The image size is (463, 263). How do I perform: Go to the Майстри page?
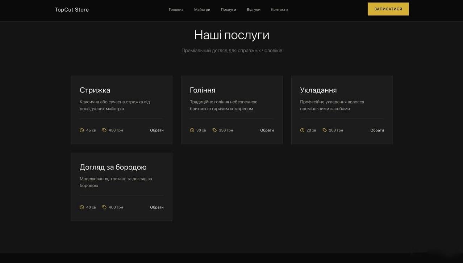202,10
